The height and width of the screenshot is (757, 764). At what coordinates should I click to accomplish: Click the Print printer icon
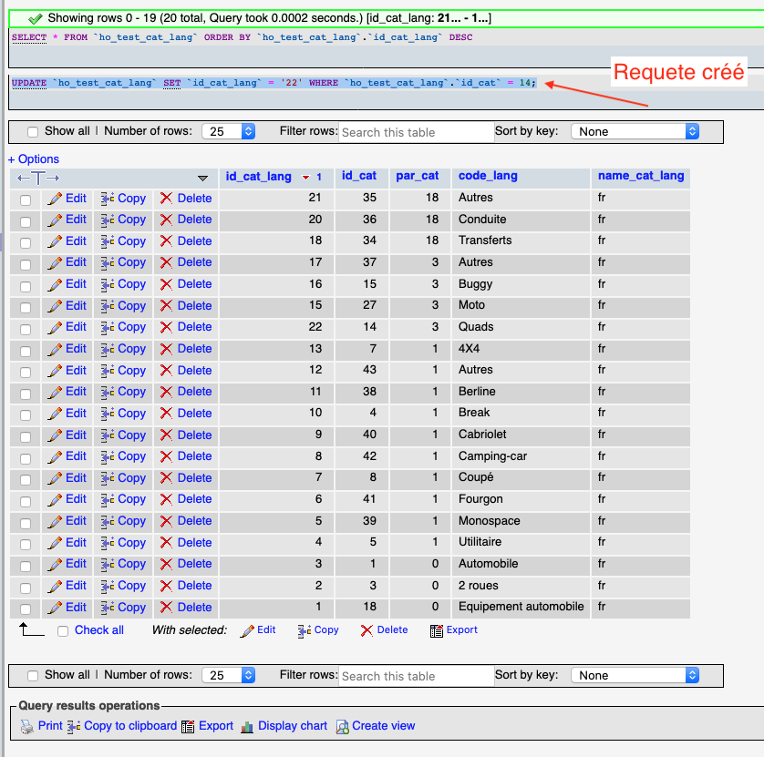pos(26,727)
